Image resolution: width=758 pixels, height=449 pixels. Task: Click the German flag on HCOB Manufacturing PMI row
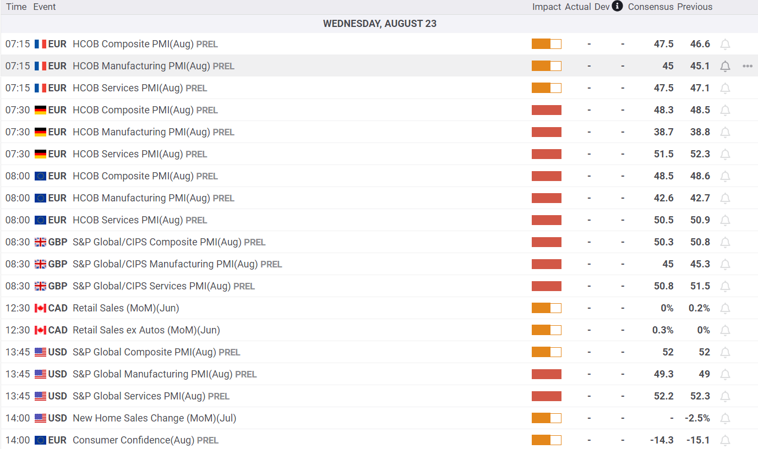pyautogui.click(x=40, y=132)
